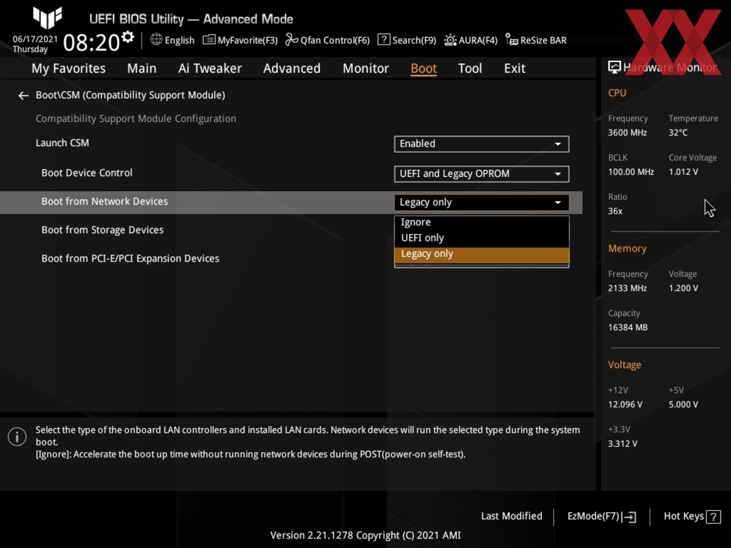Click the 06/17/2021 date text
Screen dimensions: 731x548
(x=35, y=39)
